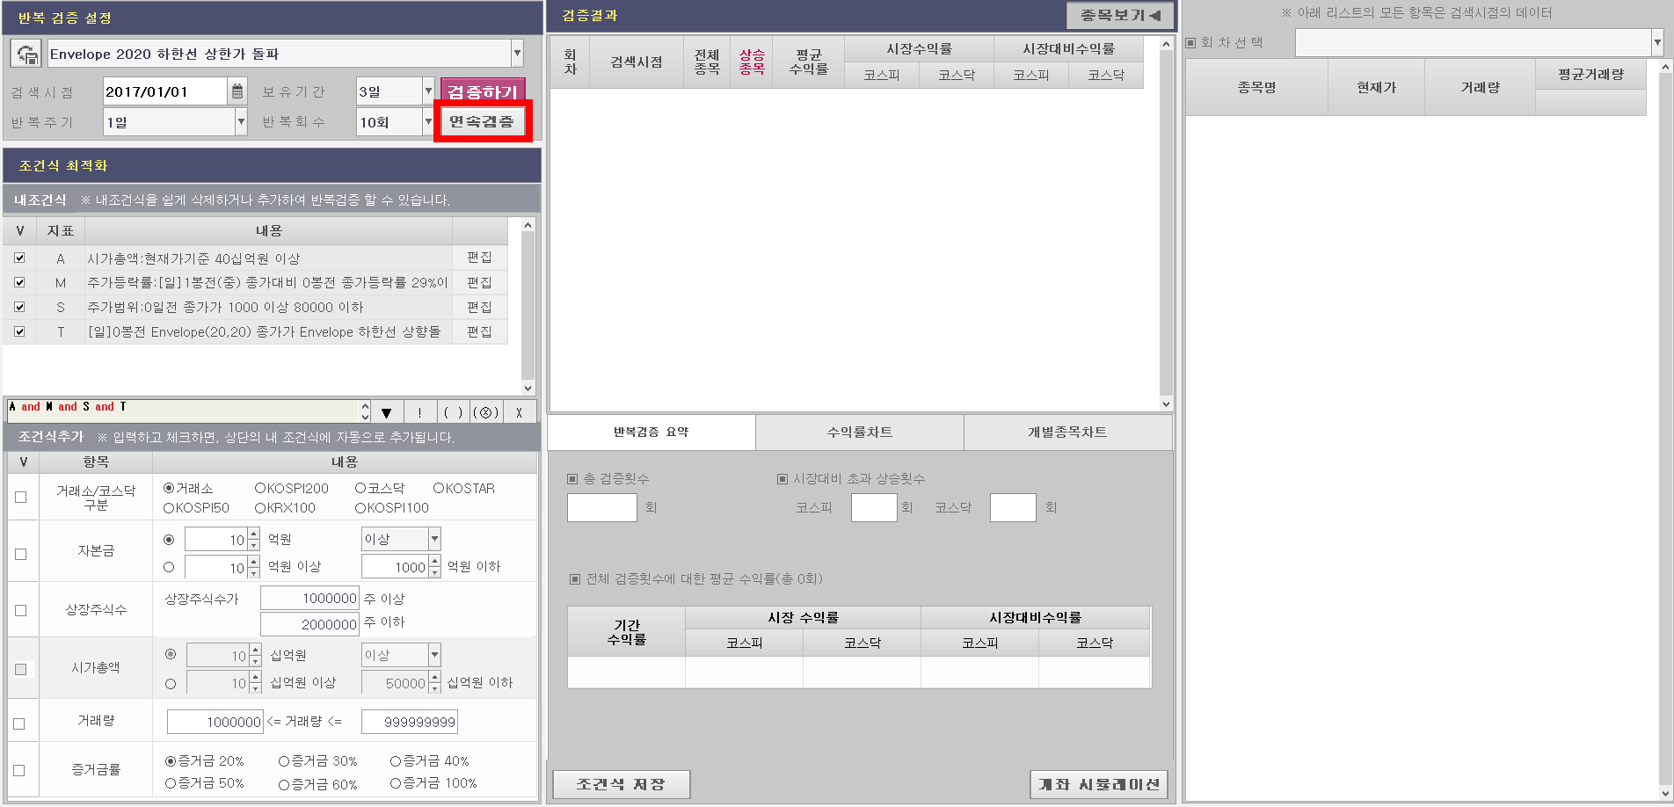
Task: Open the 자본금 이상 comparison dropdown
Action: [x=434, y=539]
